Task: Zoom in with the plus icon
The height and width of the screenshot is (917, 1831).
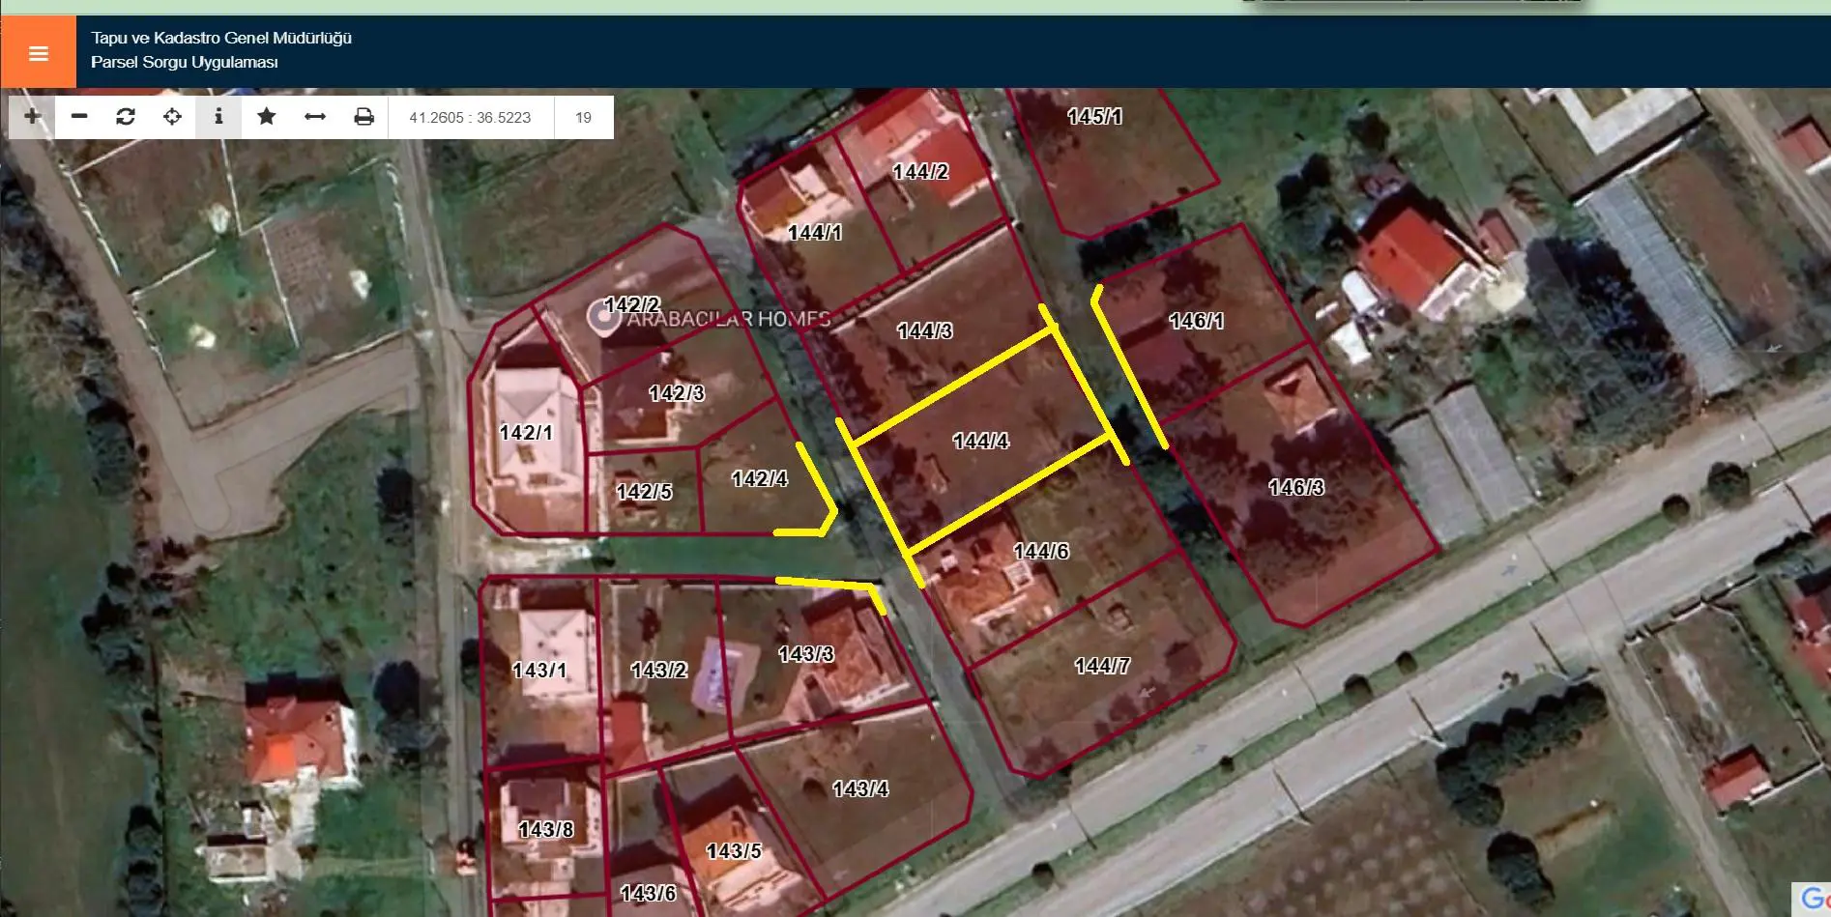Action: pyautogui.click(x=33, y=117)
